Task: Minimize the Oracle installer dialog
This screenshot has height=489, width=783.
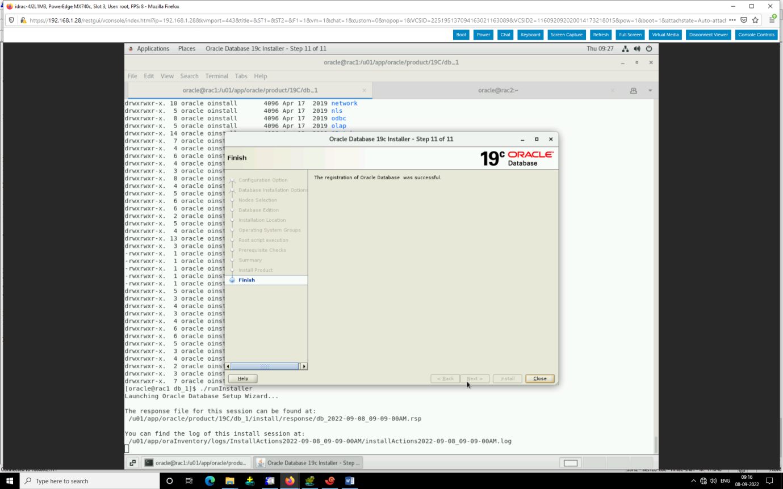Action: [522, 139]
